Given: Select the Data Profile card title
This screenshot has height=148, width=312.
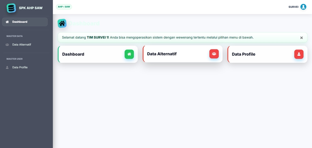Looking at the screenshot, I should (x=243, y=54).
